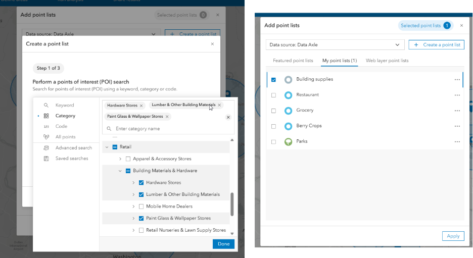Collapse Building Materials & Hardware
Image resolution: width=473 pixels, height=258 pixels.
(x=120, y=171)
